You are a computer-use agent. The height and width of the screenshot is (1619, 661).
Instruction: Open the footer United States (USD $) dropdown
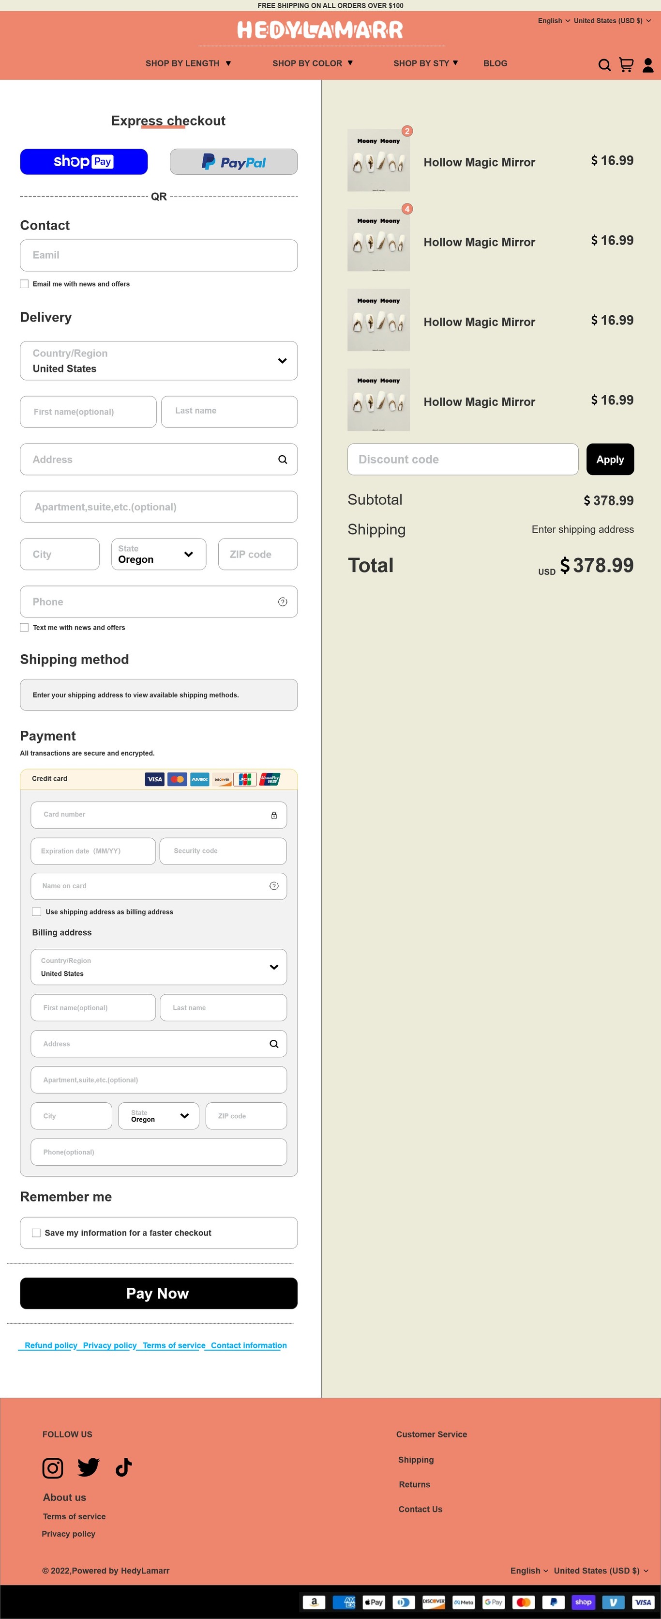[601, 1571]
